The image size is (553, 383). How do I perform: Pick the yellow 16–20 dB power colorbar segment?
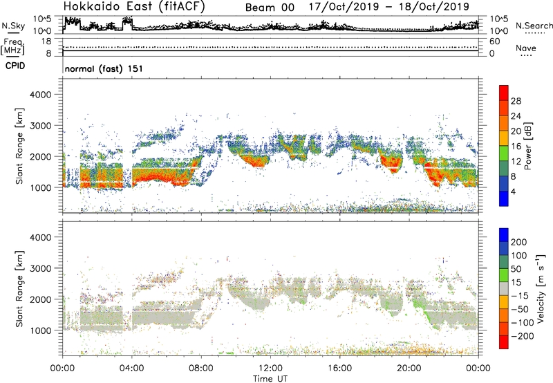point(504,138)
